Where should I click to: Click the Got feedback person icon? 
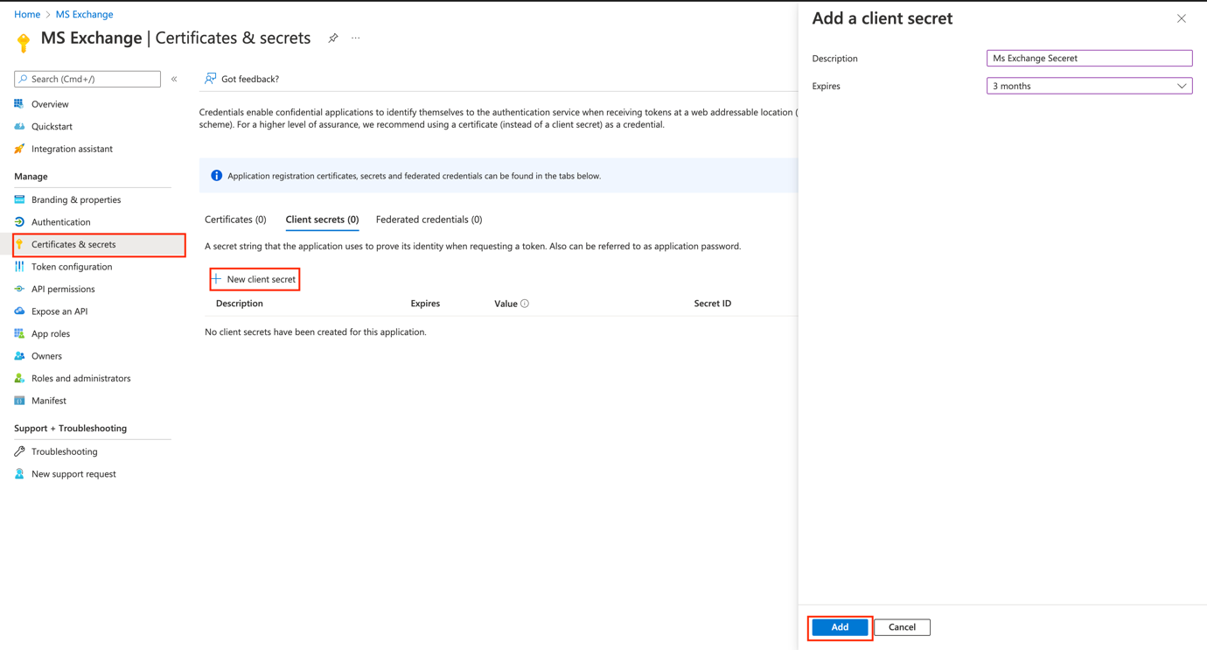click(211, 79)
